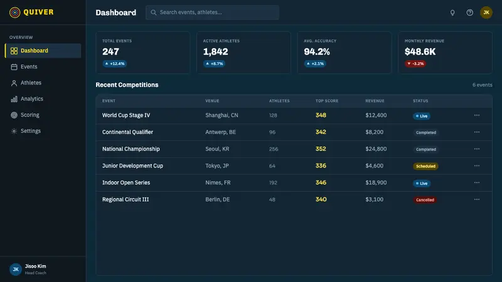Click the Scheduled status badge

[x=425, y=166]
